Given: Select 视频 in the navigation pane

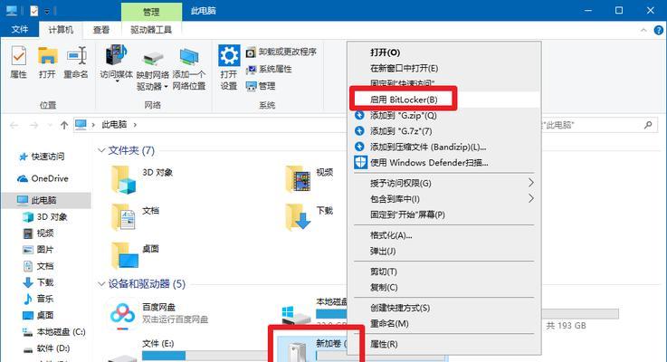Looking at the screenshot, I should pos(38,233).
